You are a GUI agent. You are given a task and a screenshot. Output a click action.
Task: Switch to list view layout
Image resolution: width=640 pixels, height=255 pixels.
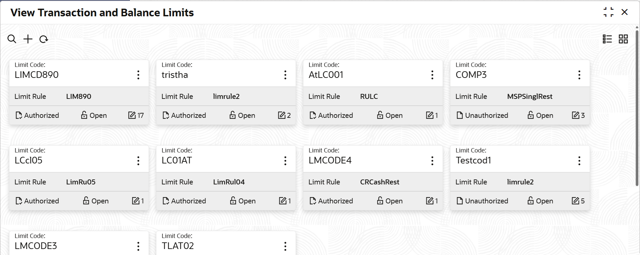point(607,39)
